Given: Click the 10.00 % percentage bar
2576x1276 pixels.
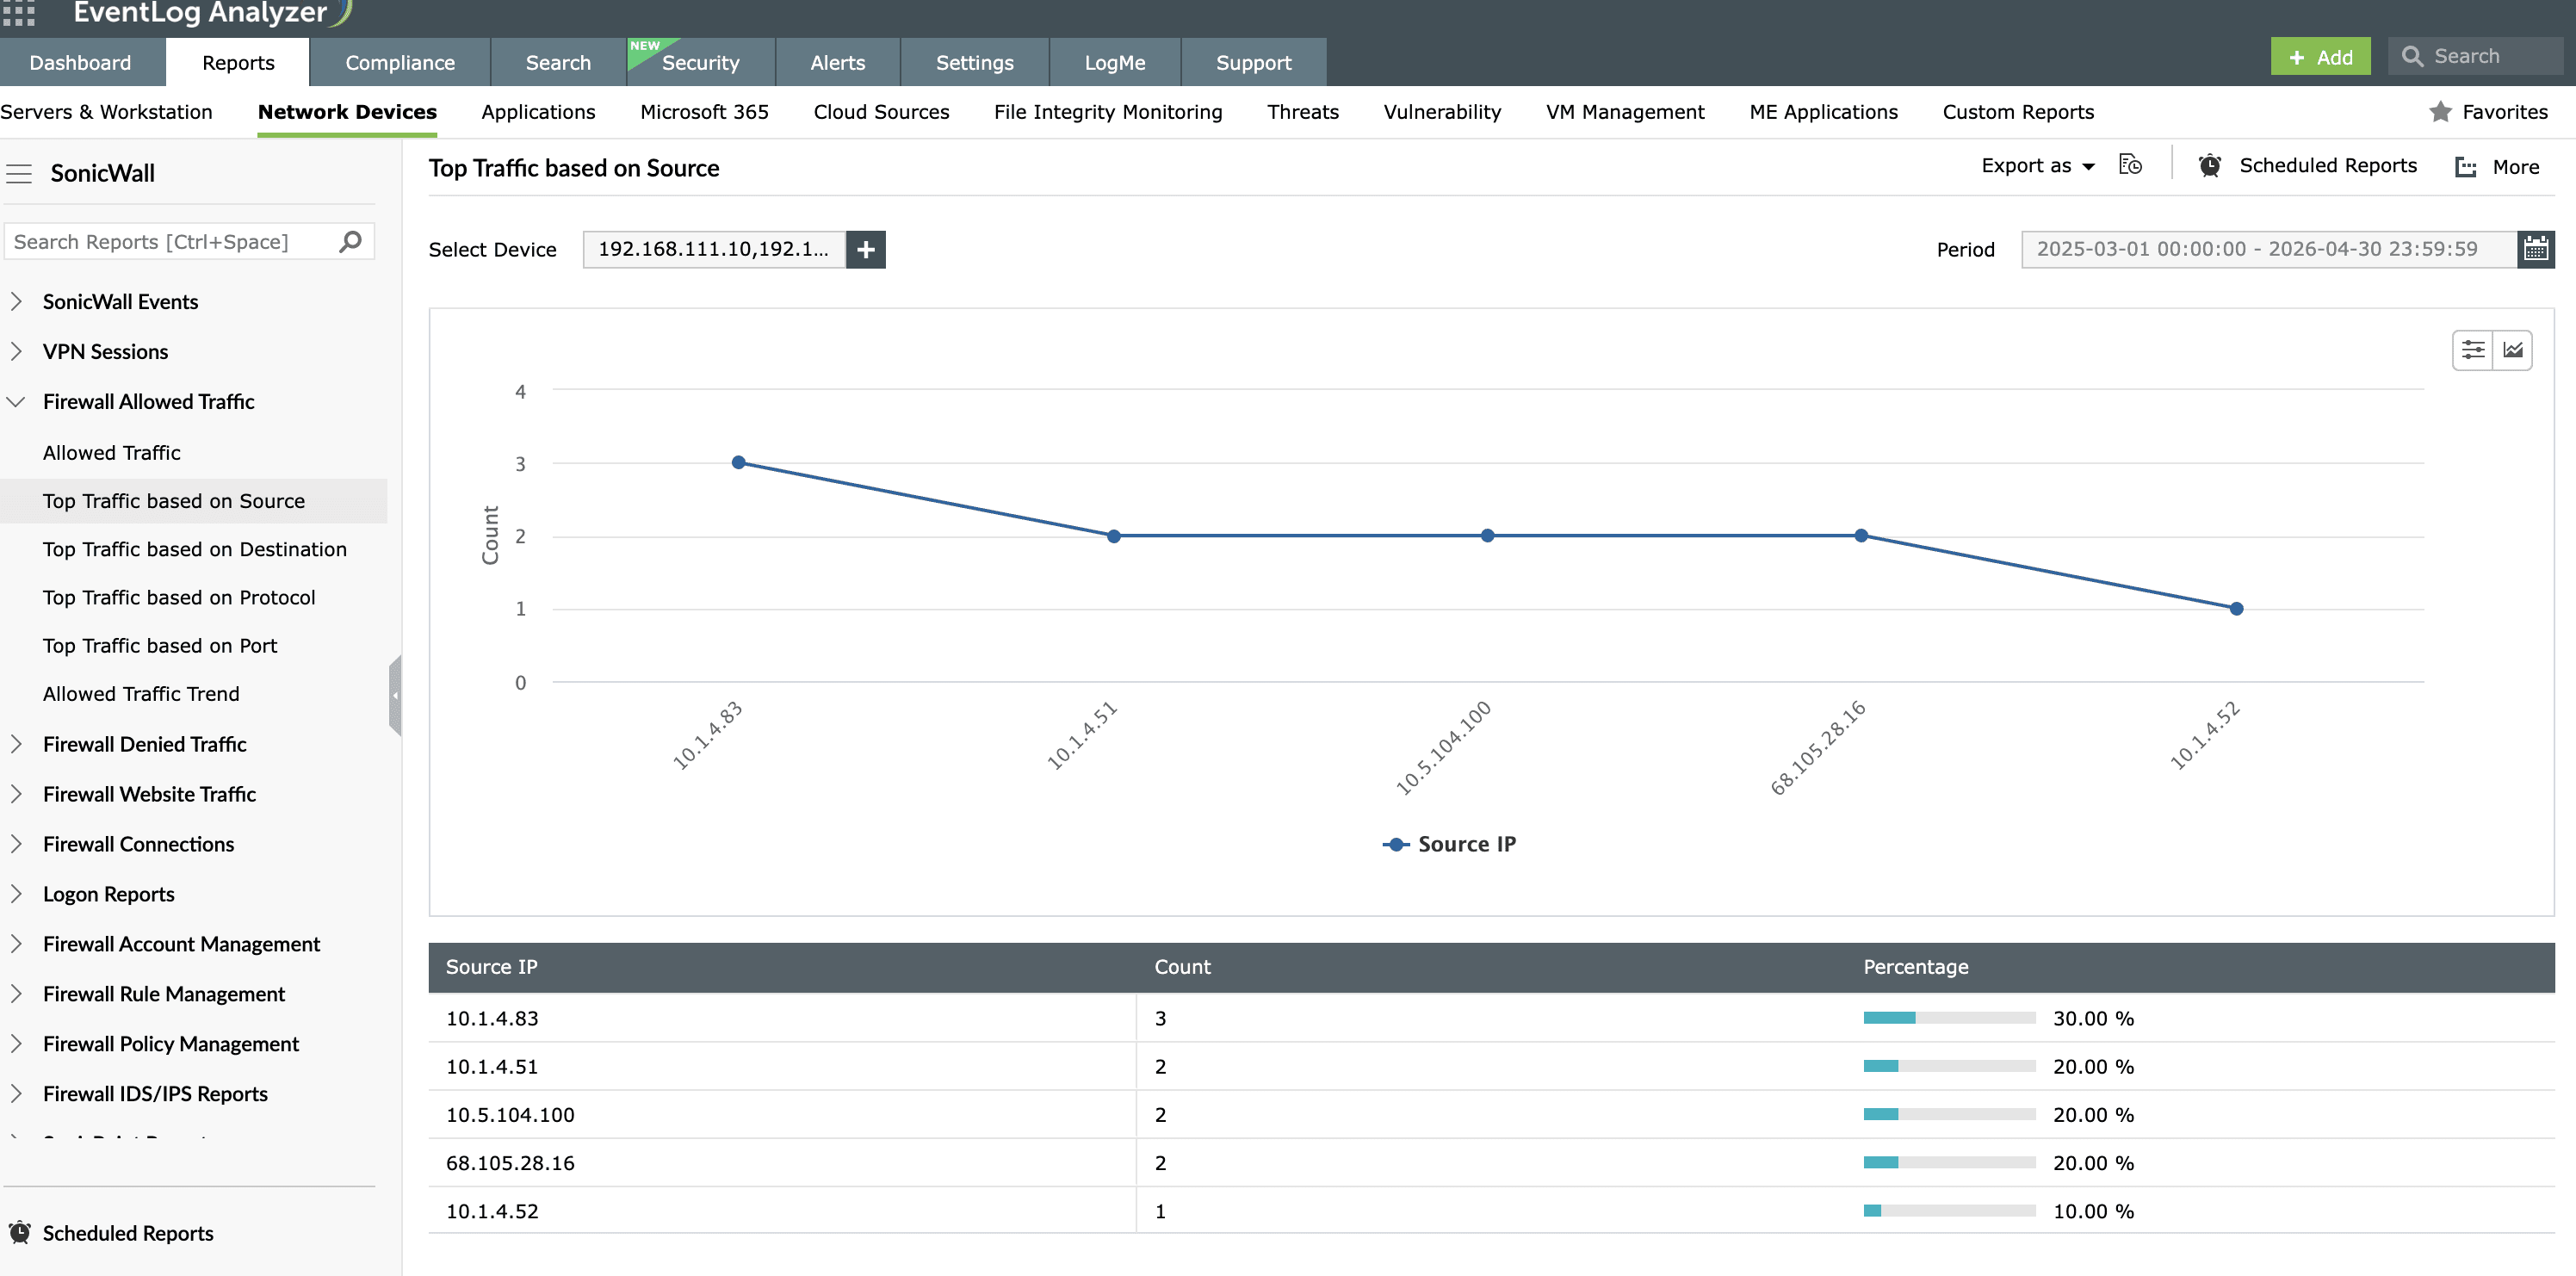Looking at the screenshot, I should tap(1949, 1211).
